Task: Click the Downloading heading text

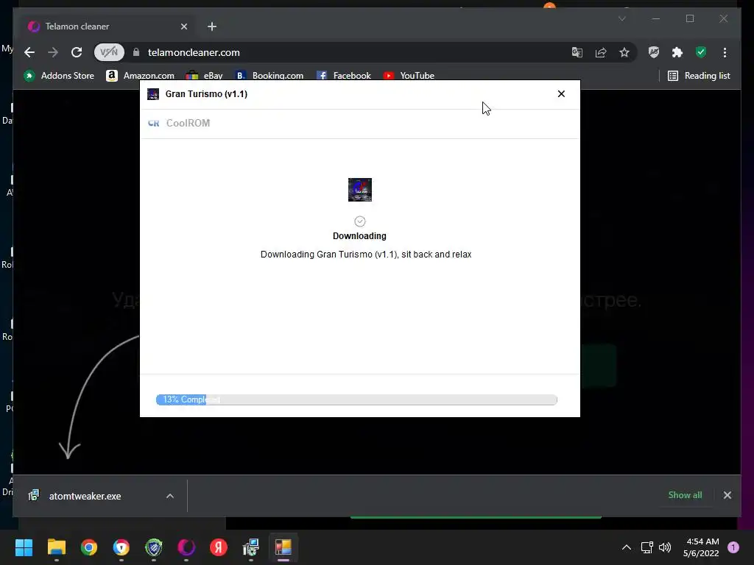Action: tap(359, 236)
